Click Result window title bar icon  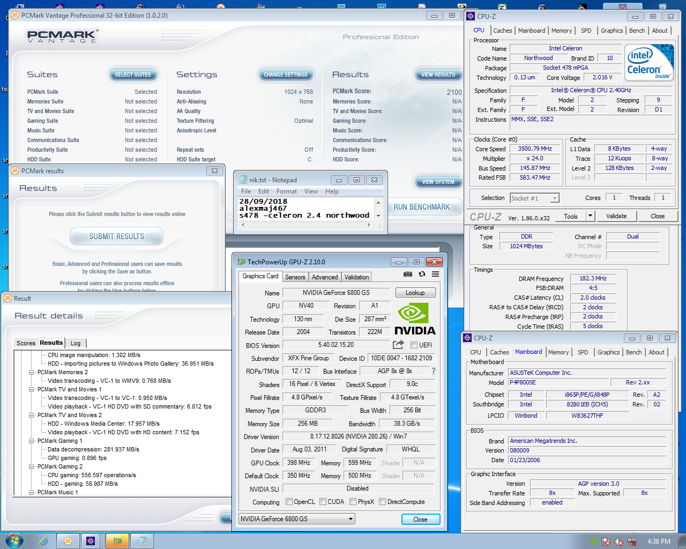tap(8, 298)
